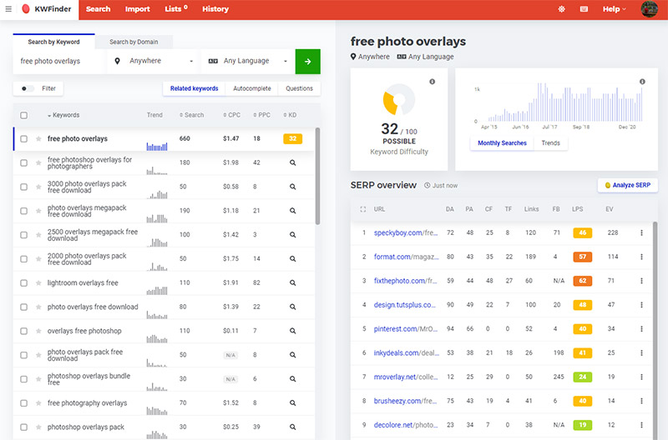Click the keyword list scrollbar
The width and height of the screenshot is (668, 440).
[317, 176]
